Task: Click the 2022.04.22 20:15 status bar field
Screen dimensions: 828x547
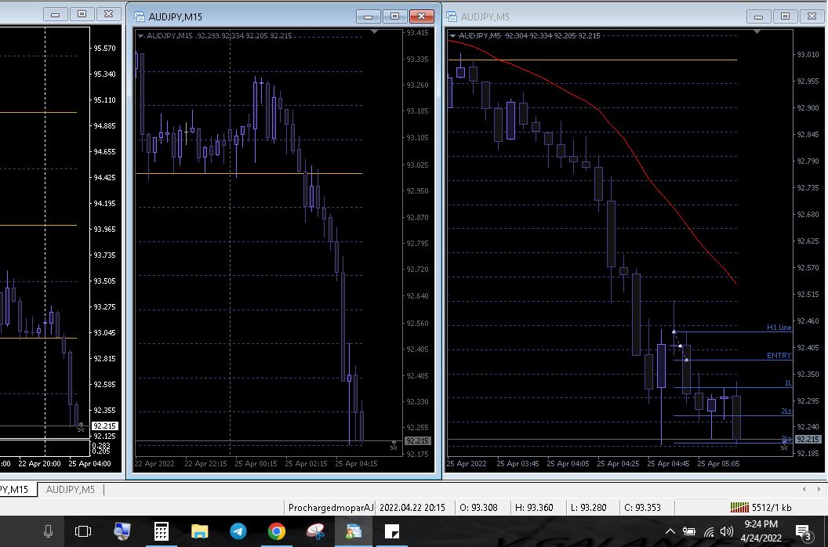Action: point(412,508)
